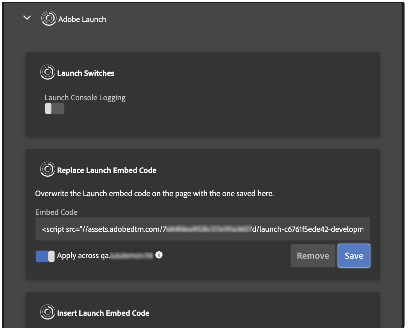408x331 pixels.
Task: Enable the Launch Console Logging switch
Action: (54, 109)
